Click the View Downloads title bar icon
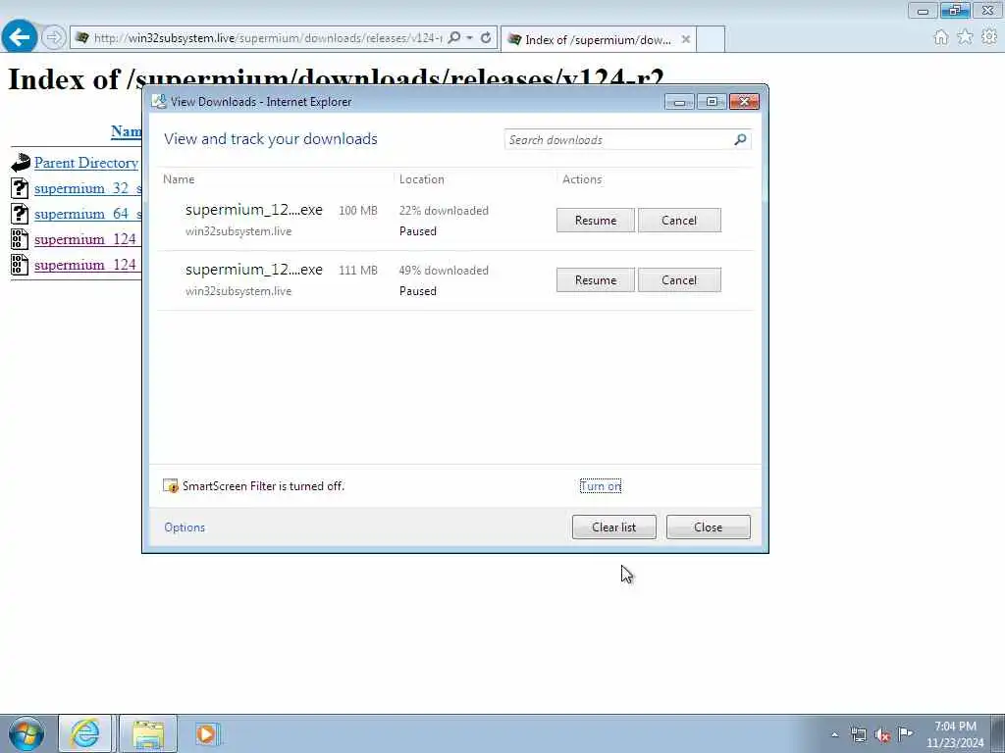Image resolution: width=1005 pixels, height=753 pixels. 159,101
